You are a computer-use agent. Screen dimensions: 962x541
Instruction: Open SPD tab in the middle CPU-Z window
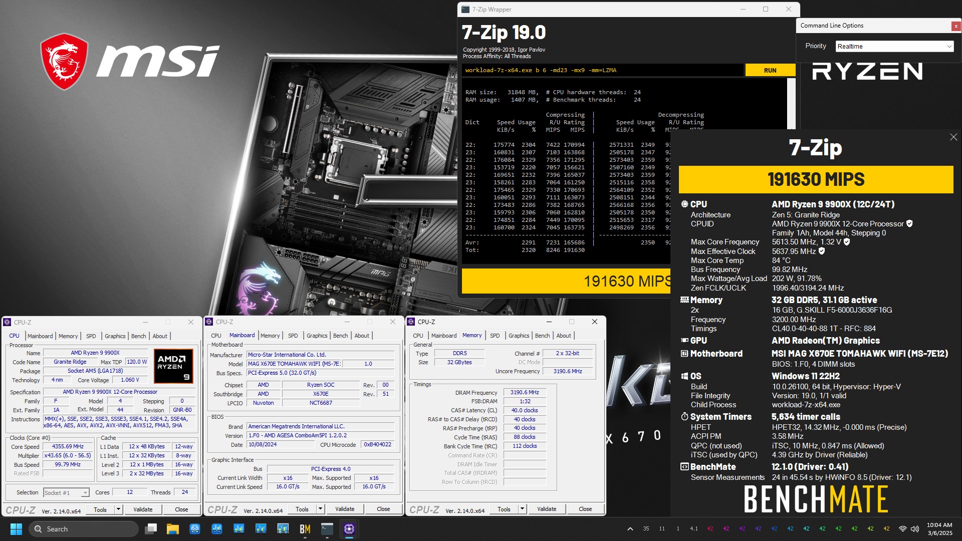tap(293, 336)
